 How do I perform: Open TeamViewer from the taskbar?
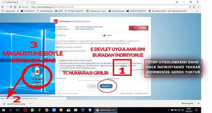click(x=90, y=110)
